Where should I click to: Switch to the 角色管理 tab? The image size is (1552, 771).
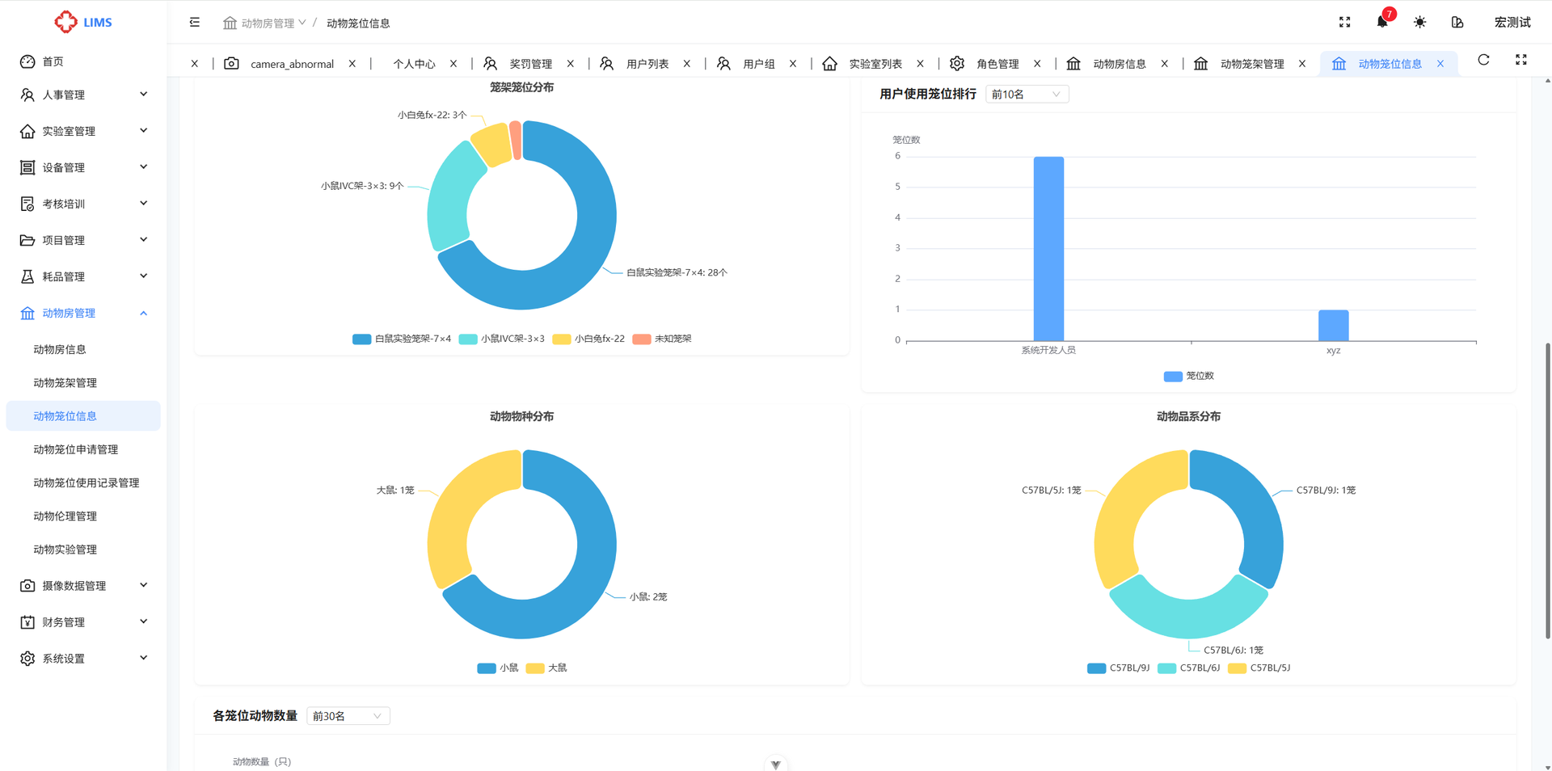[997, 64]
